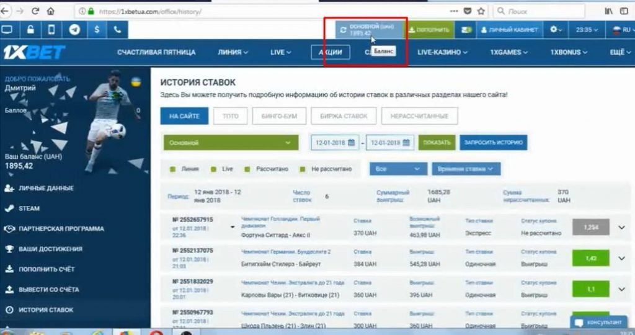Image resolution: width=635 pixels, height=335 pixels.
Task: Open the Pocket shield icon in address bar
Action: (468, 11)
